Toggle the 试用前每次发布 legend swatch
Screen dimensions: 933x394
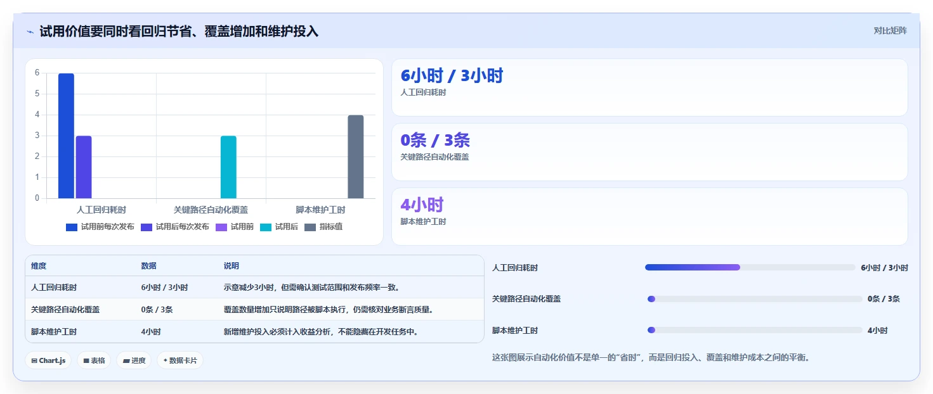pos(72,227)
